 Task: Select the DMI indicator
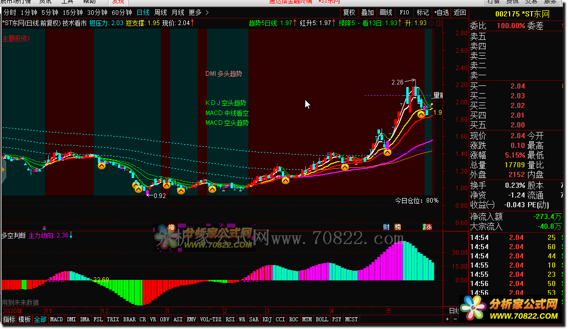(x=71, y=319)
